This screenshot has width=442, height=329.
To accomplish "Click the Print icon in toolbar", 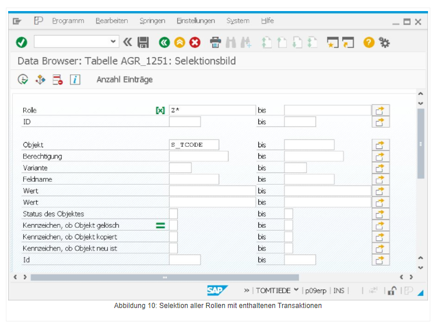I will 215,42.
